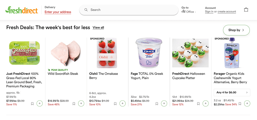The image size is (257, 120).
Task: Open the Go to Office switcher
Action: click(x=189, y=10)
